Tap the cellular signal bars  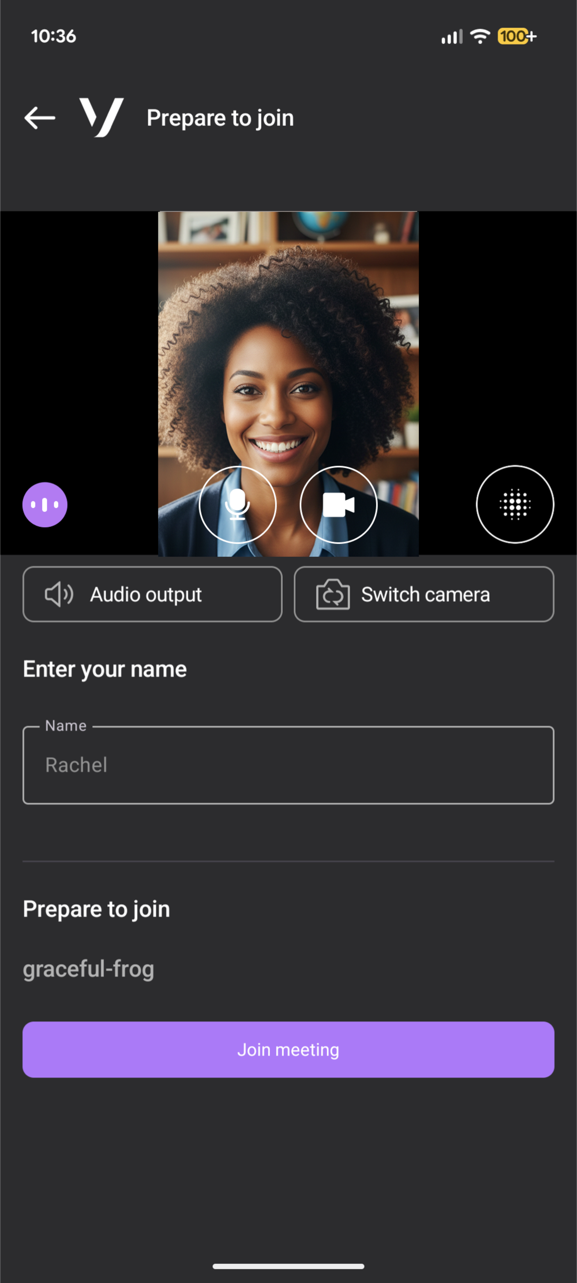[x=452, y=37]
